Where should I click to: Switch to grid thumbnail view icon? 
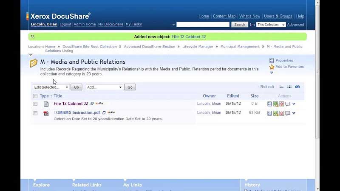pos(289,87)
